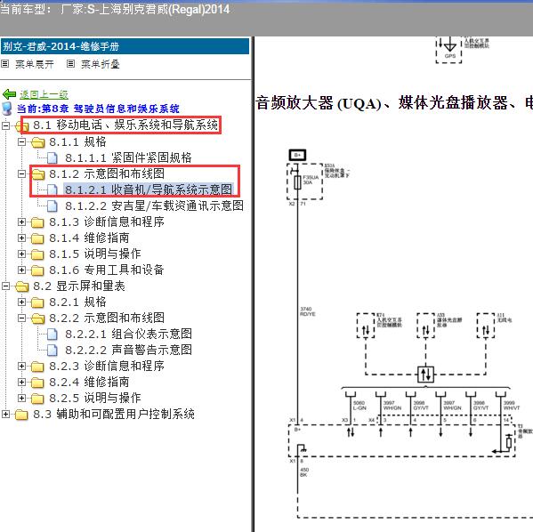Click the icon beside 菜单折叠
The width and height of the screenshot is (533, 532).
click(x=70, y=63)
